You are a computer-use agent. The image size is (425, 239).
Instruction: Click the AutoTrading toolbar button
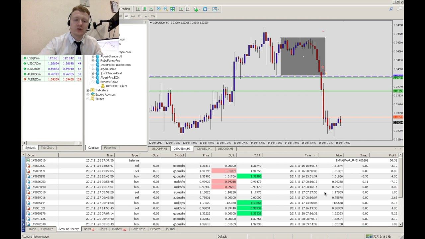tap(124, 9)
